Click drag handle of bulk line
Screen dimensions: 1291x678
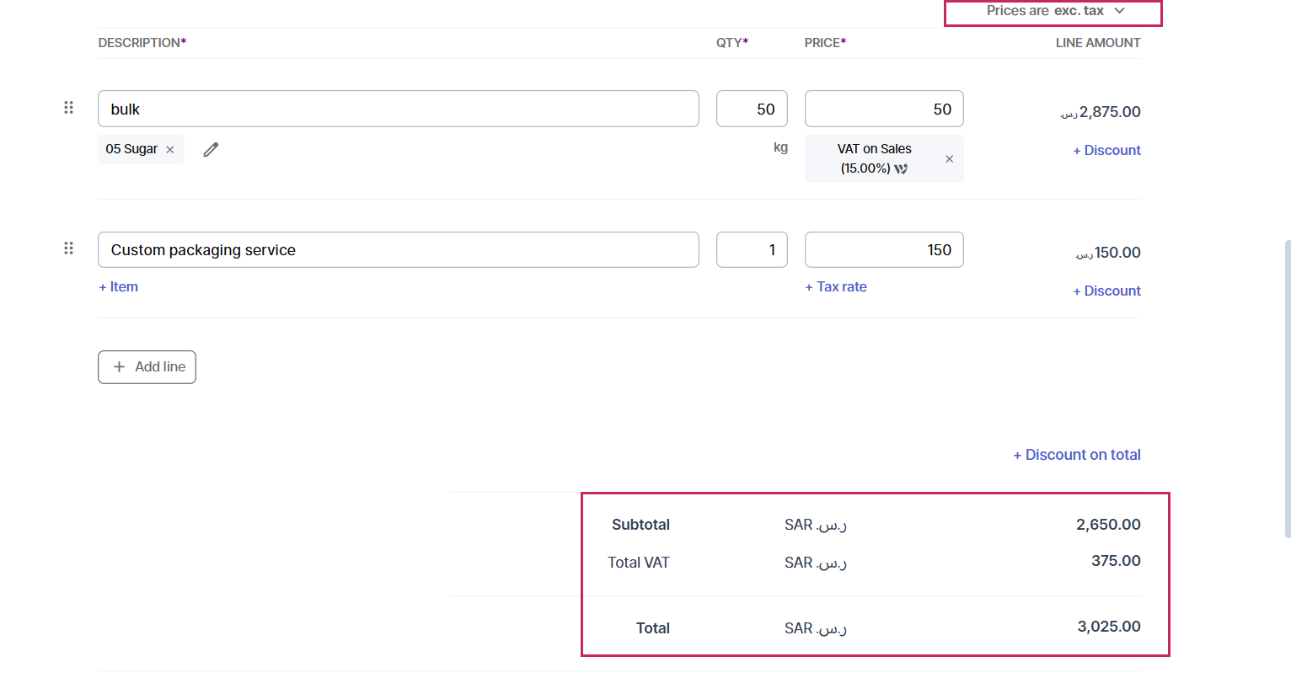coord(68,108)
